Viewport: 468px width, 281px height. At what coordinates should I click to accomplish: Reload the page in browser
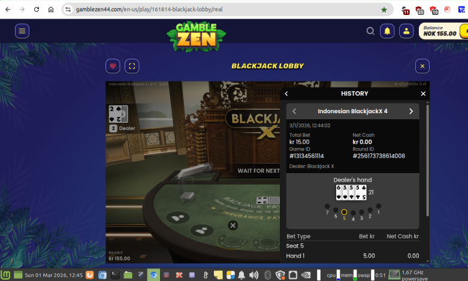pos(37,10)
